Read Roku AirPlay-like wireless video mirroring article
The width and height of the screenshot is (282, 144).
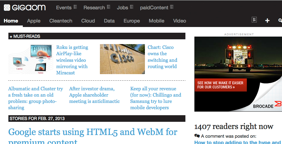(72, 60)
